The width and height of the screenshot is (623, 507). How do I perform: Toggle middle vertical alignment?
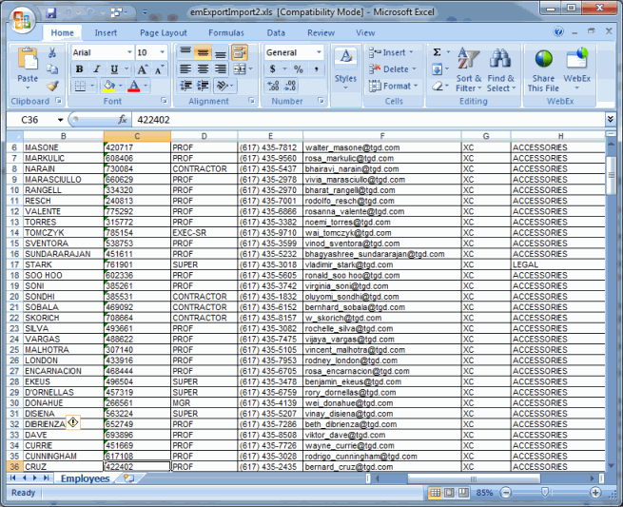pyautogui.click(x=203, y=52)
